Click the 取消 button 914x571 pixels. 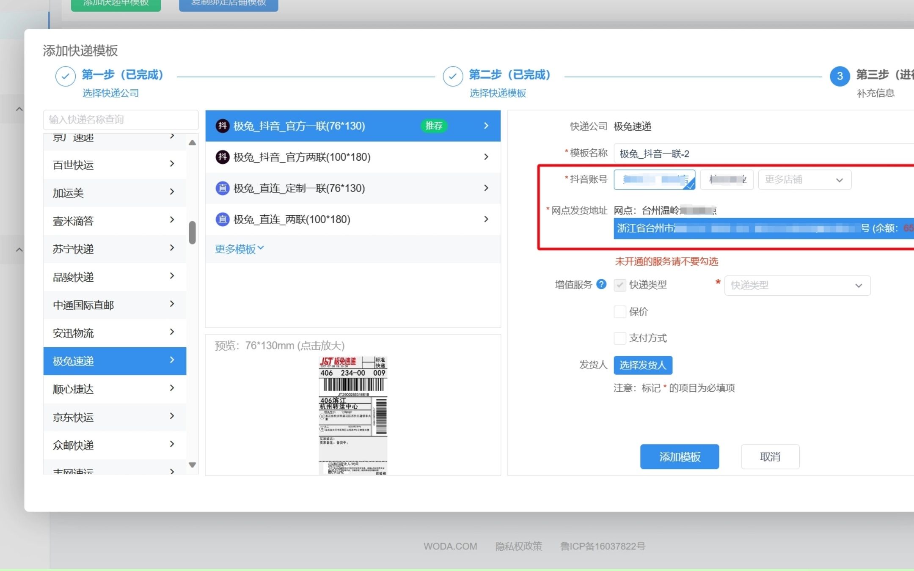coord(770,456)
